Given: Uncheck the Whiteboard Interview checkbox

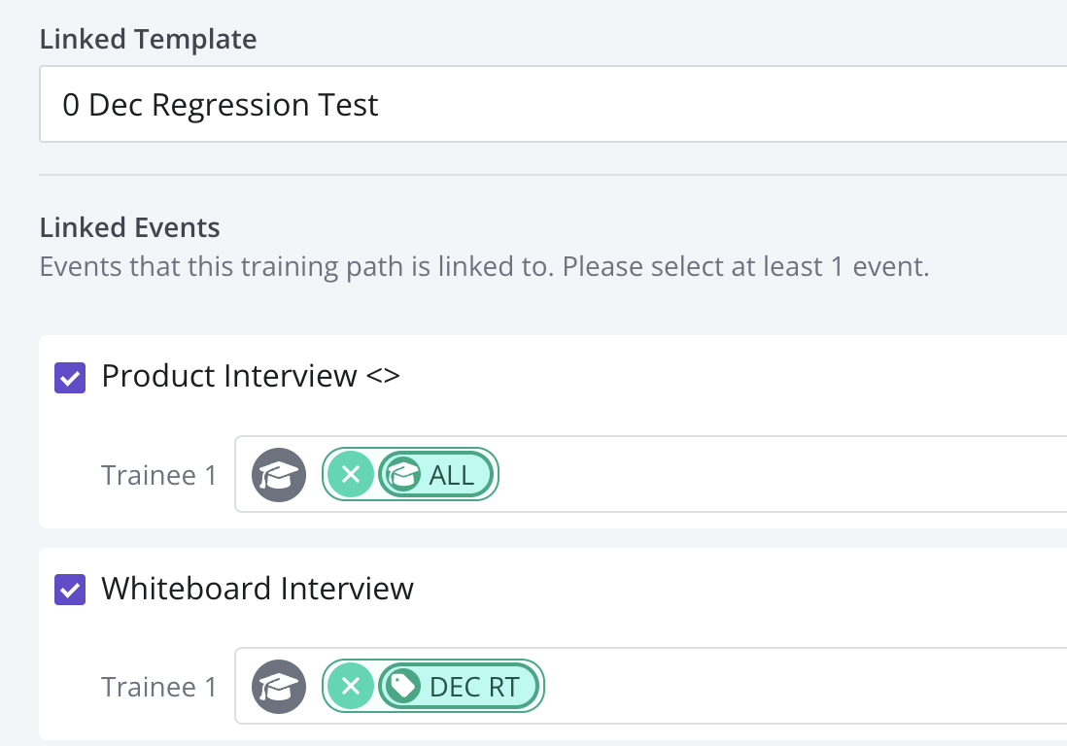Looking at the screenshot, I should coord(69,589).
